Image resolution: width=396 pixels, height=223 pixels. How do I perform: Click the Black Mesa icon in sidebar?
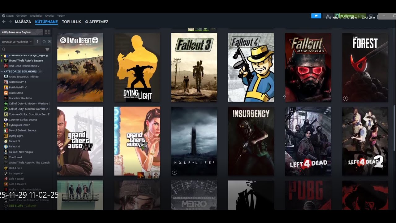coord(6,93)
